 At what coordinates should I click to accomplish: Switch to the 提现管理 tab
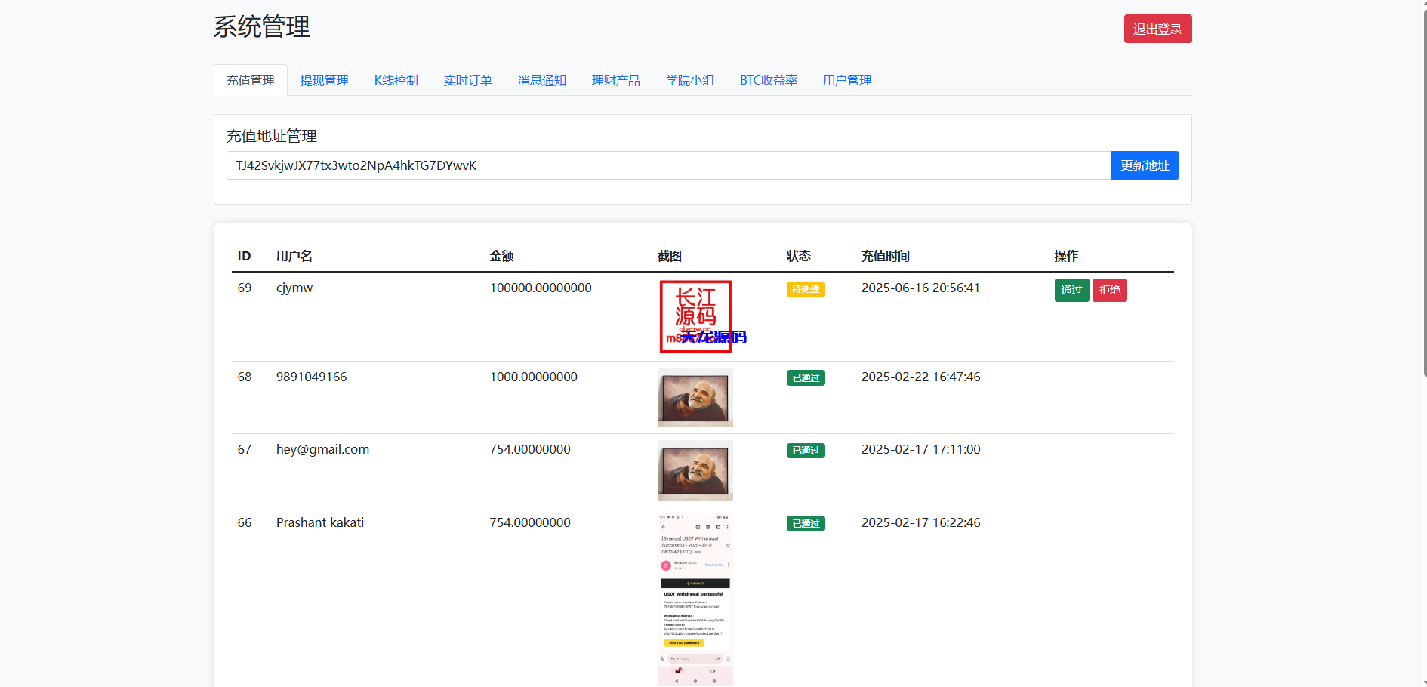pos(324,80)
